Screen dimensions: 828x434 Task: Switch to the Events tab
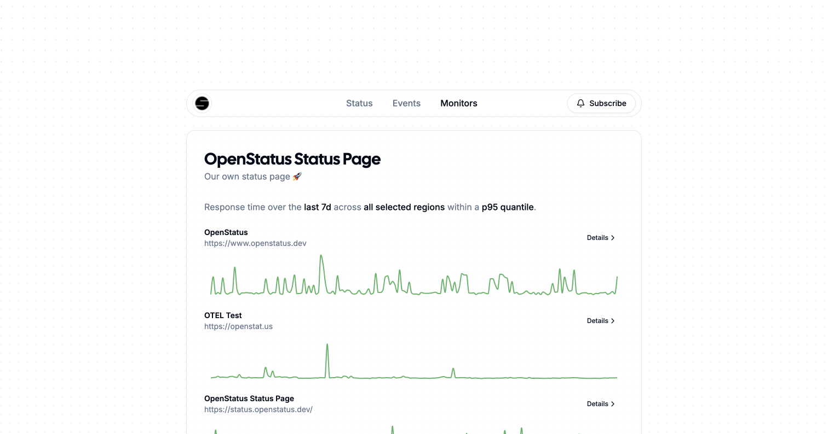click(x=406, y=103)
